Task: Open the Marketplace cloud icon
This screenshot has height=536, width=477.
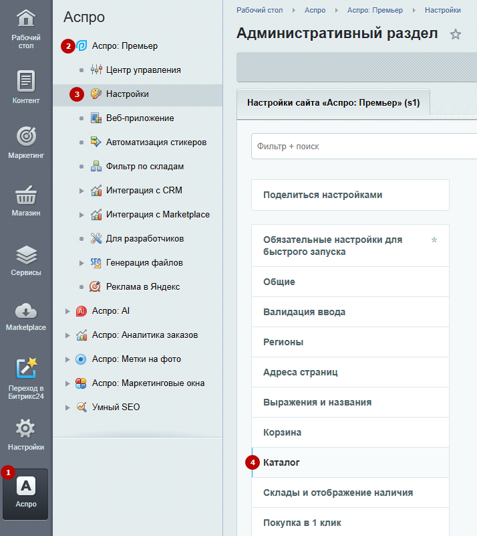Action: point(26,310)
